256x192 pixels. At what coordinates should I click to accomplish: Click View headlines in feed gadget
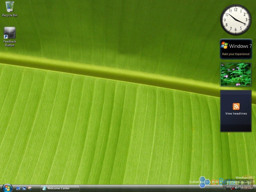pos(236,113)
